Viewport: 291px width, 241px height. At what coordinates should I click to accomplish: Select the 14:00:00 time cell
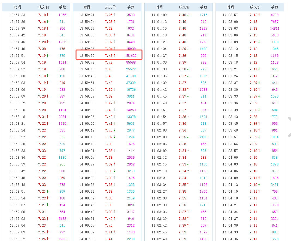87,103
